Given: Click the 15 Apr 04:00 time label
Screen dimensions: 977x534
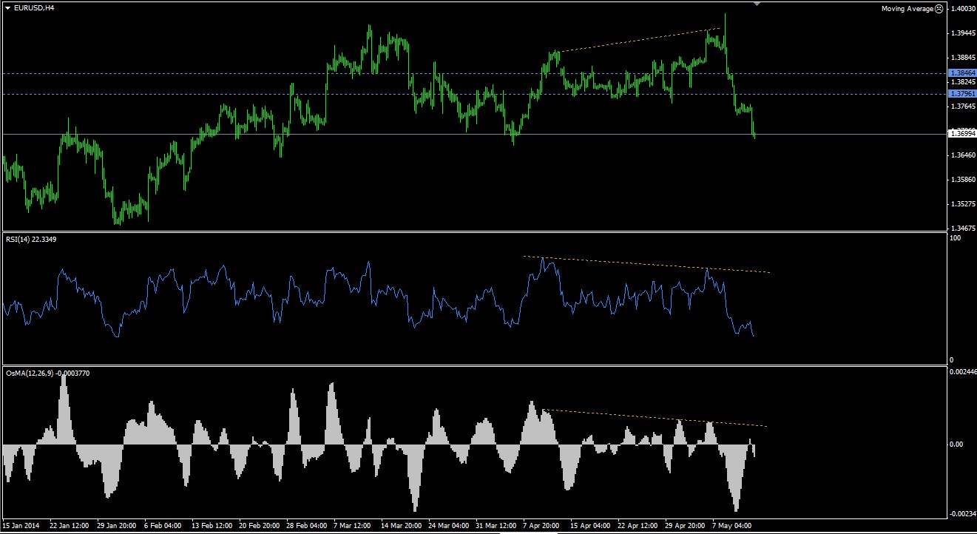Looking at the screenshot, I should 591,526.
